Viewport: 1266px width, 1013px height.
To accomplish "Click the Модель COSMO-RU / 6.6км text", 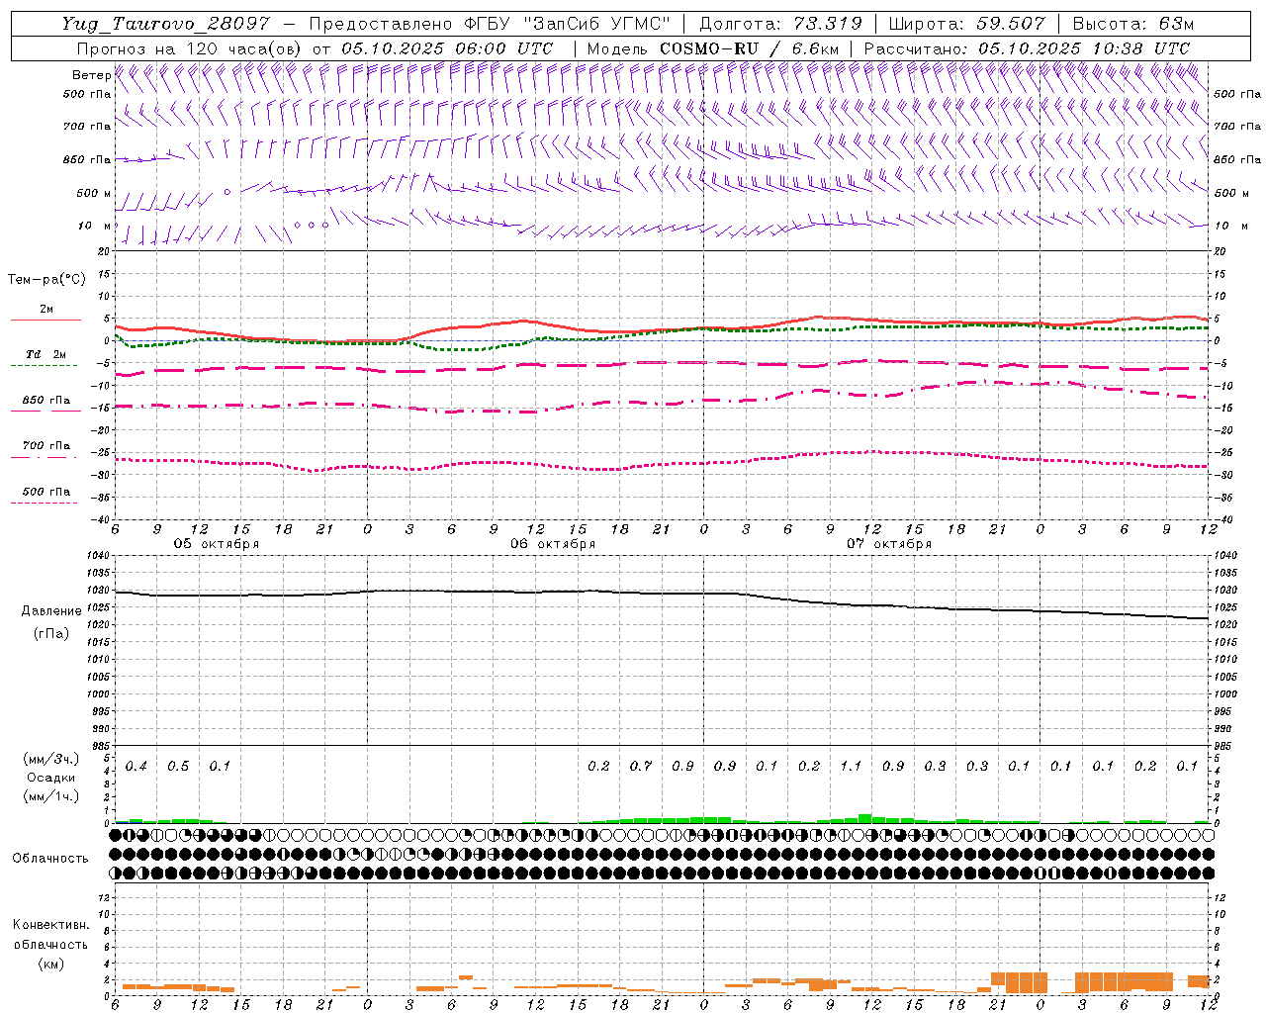I will [x=713, y=48].
